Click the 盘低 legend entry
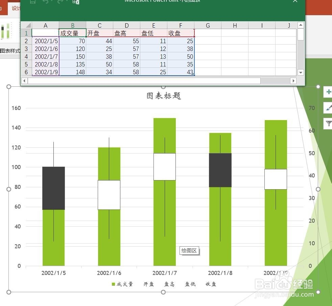 point(190,284)
